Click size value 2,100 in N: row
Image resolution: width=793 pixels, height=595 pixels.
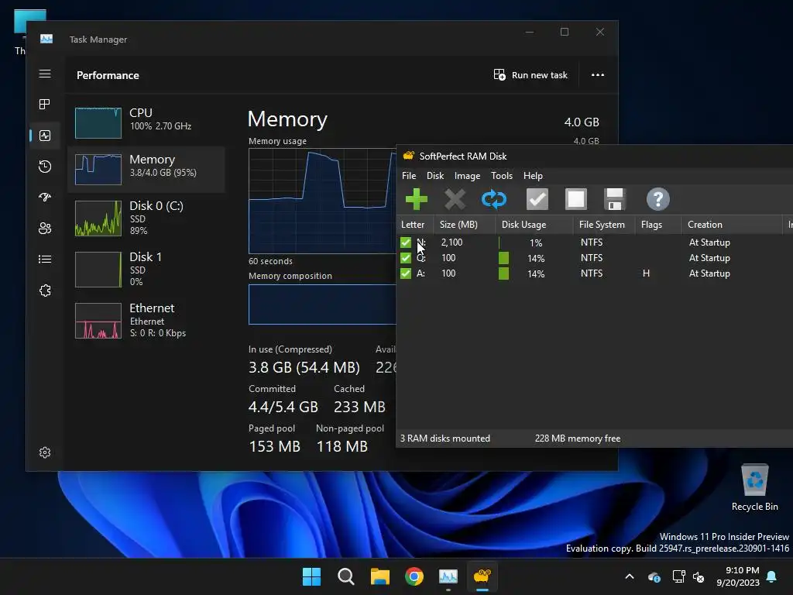[451, 242]
